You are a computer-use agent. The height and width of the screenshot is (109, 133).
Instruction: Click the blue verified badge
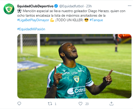tap(56, 6)
